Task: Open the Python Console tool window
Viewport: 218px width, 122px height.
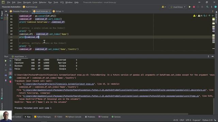Action: click(73, 117)
